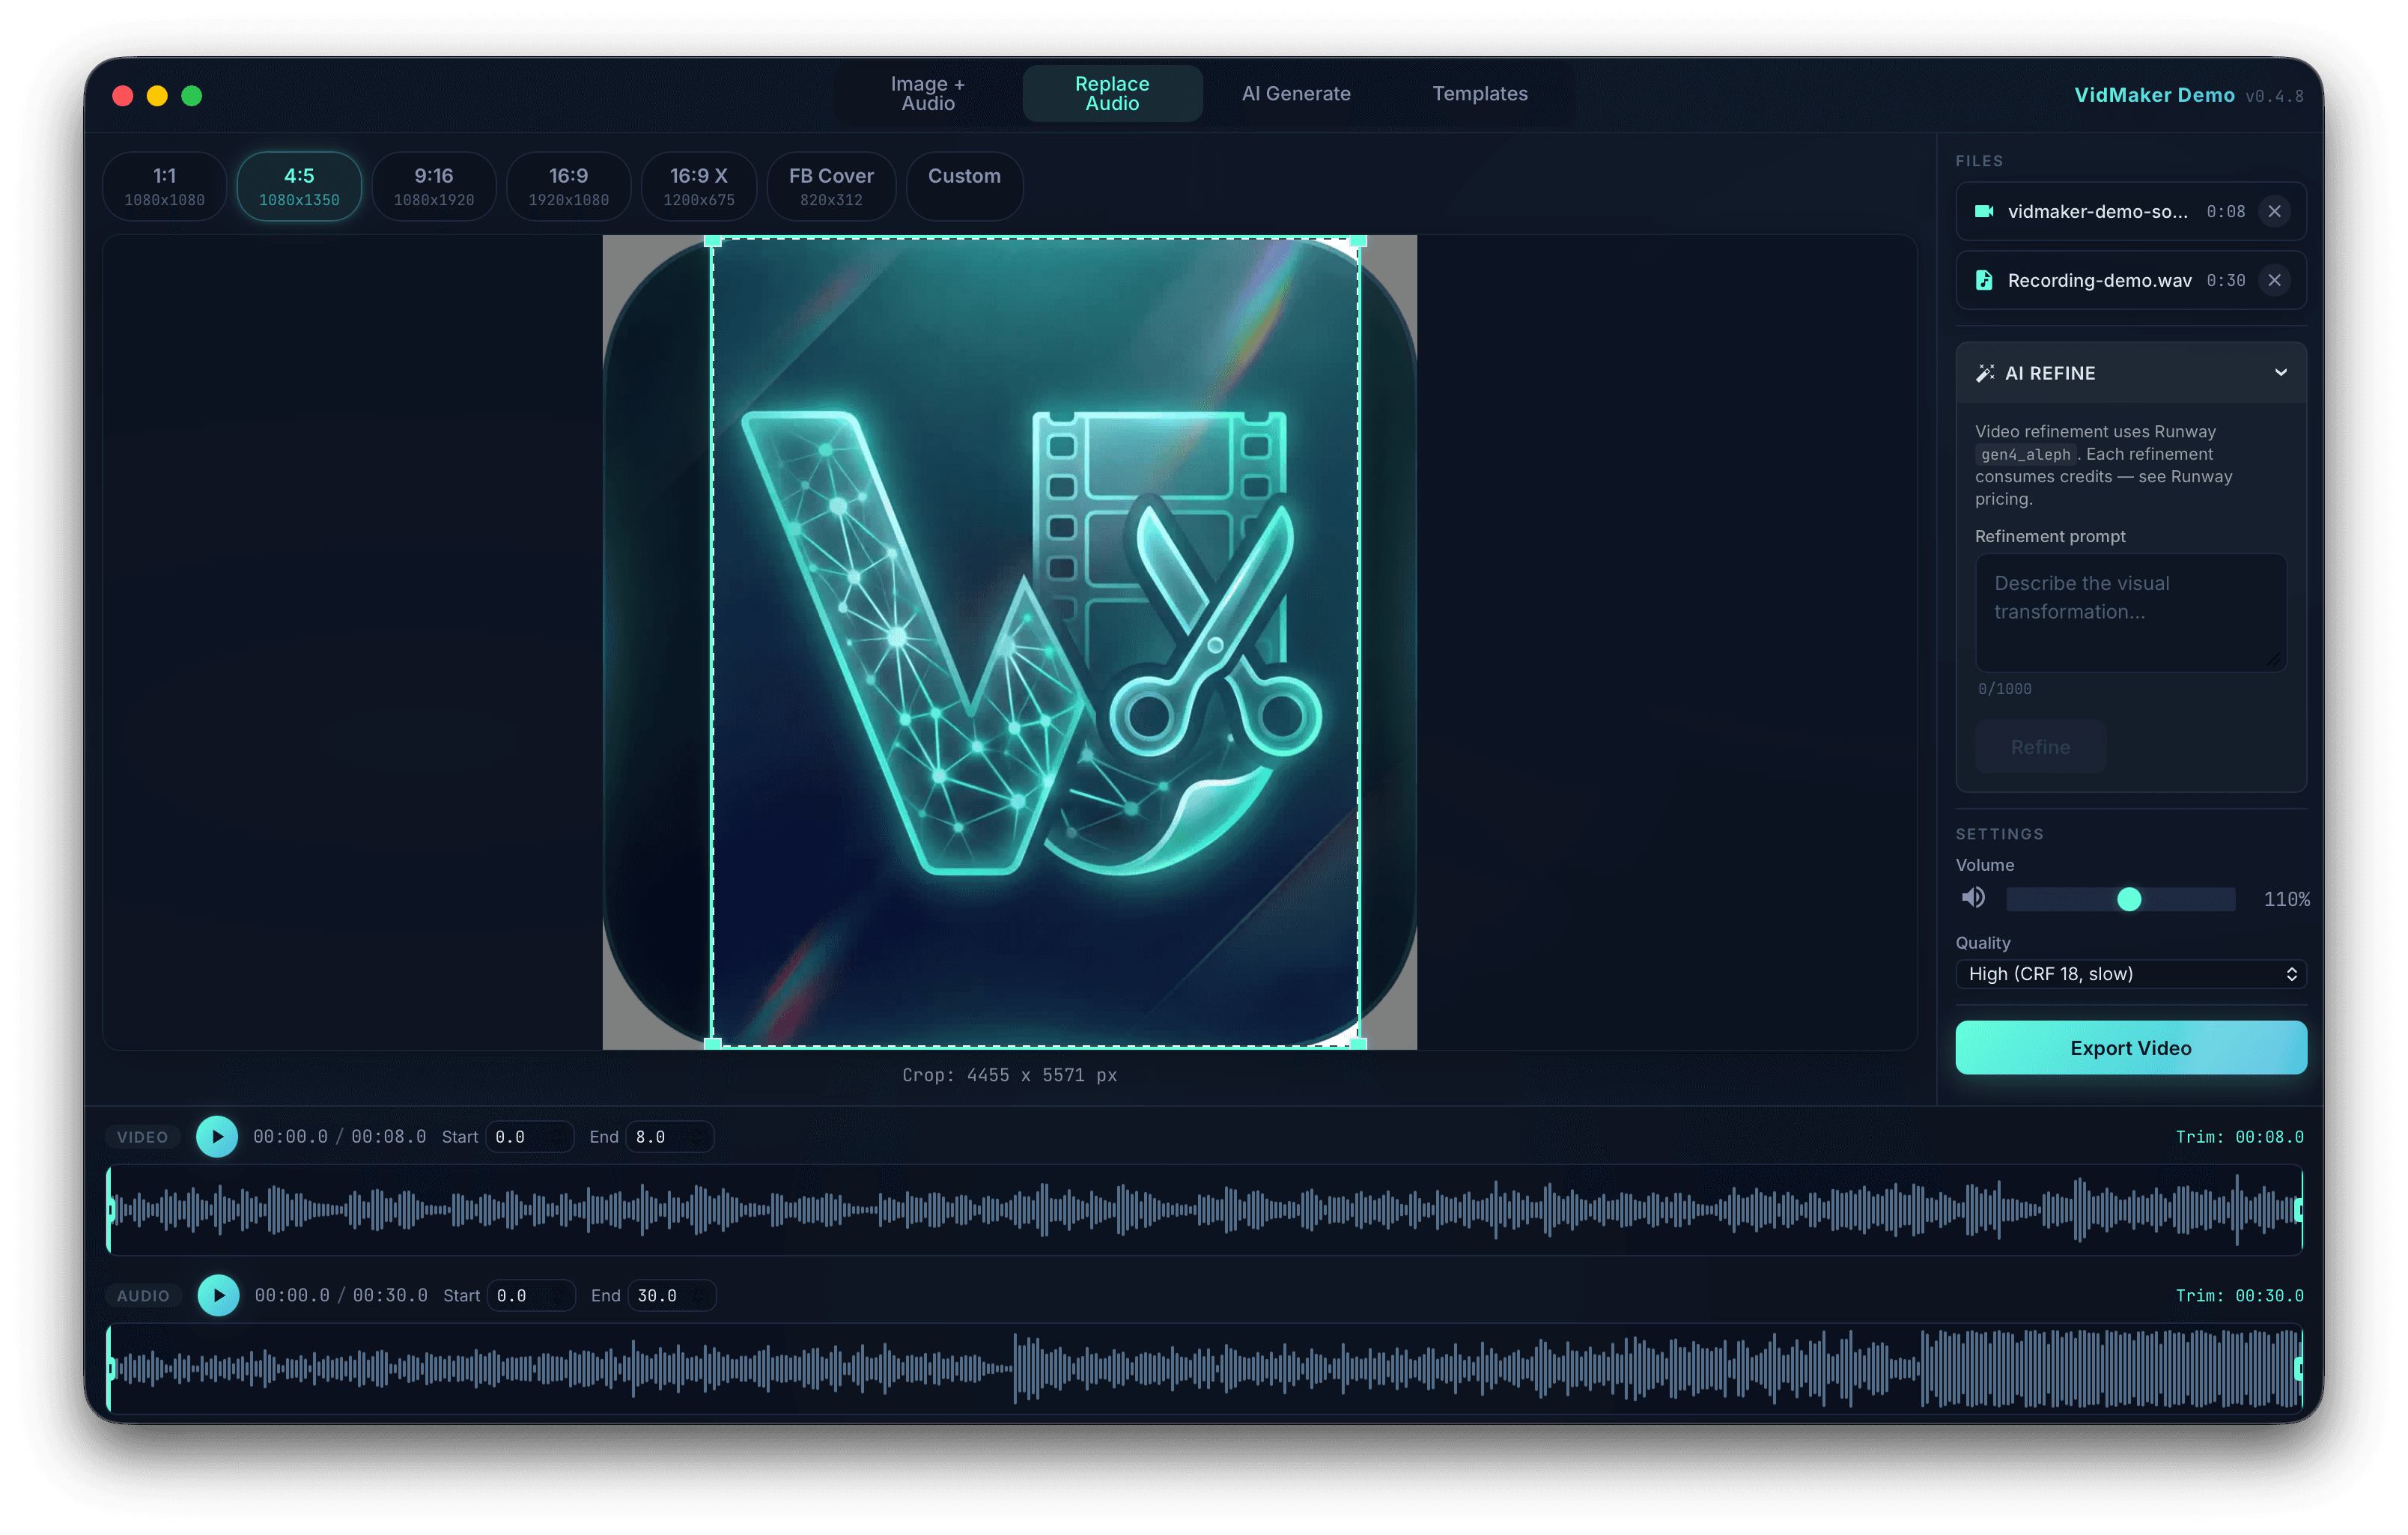
Task: Click the AUDIO track label badge
Action: pyautogui.click(x=143, y=1295)
